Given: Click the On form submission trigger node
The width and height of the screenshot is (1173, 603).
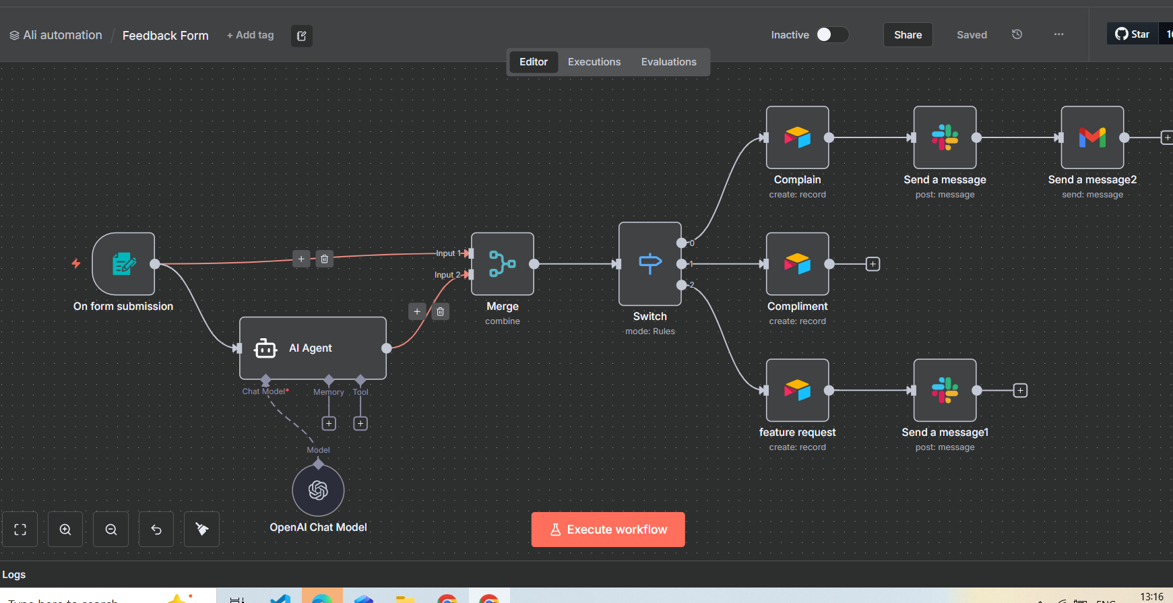Looking at the screenshot, I should (124, 264).
